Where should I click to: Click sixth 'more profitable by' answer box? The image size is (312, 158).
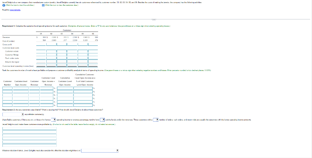coord(30,145)
